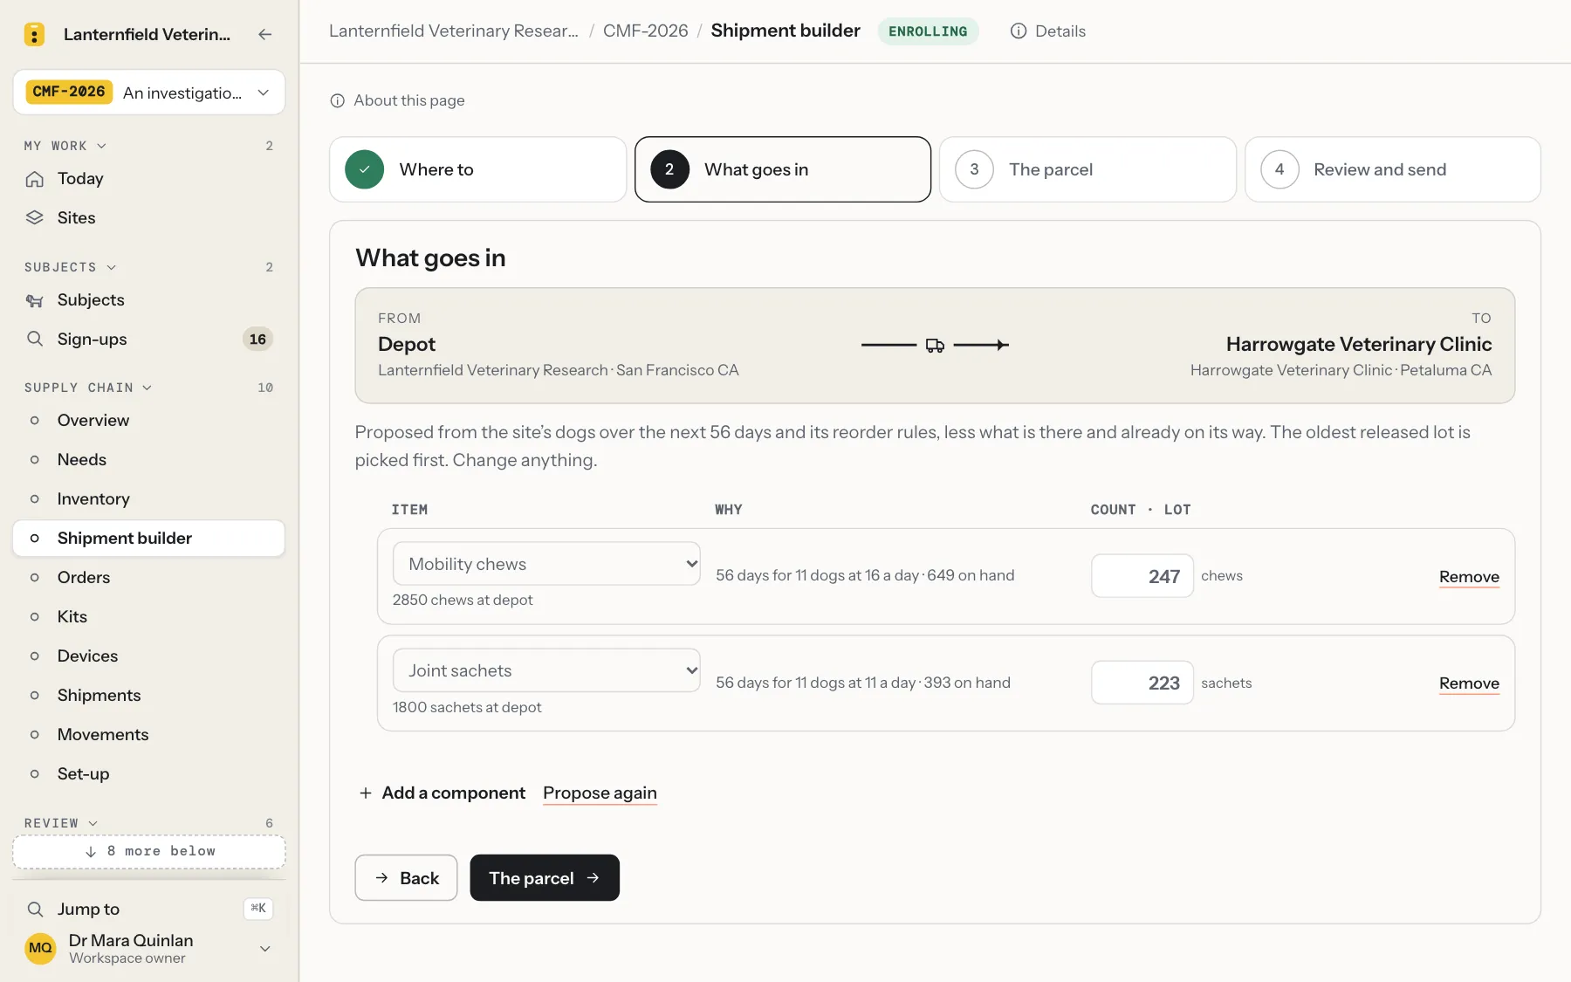Open Orders in the sidebar
Image resolution: width=1571 pixels, height=982 pixels.
click(148, 577)
